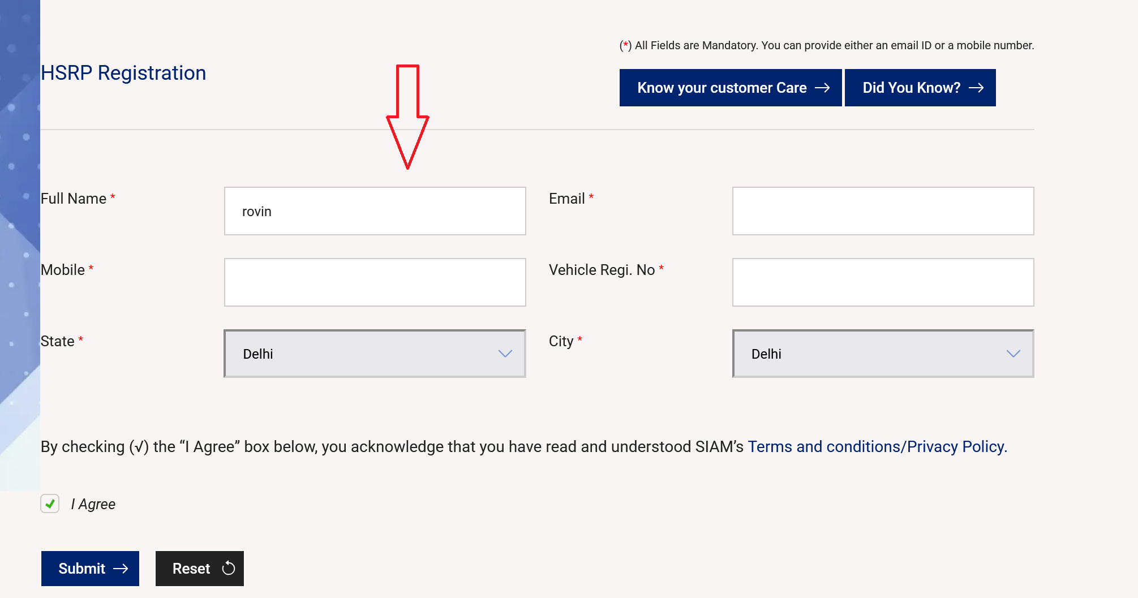Click the right arrow icon on Submit
Viewport: 1138px width, 598px height.
click(x=121, y=569)
